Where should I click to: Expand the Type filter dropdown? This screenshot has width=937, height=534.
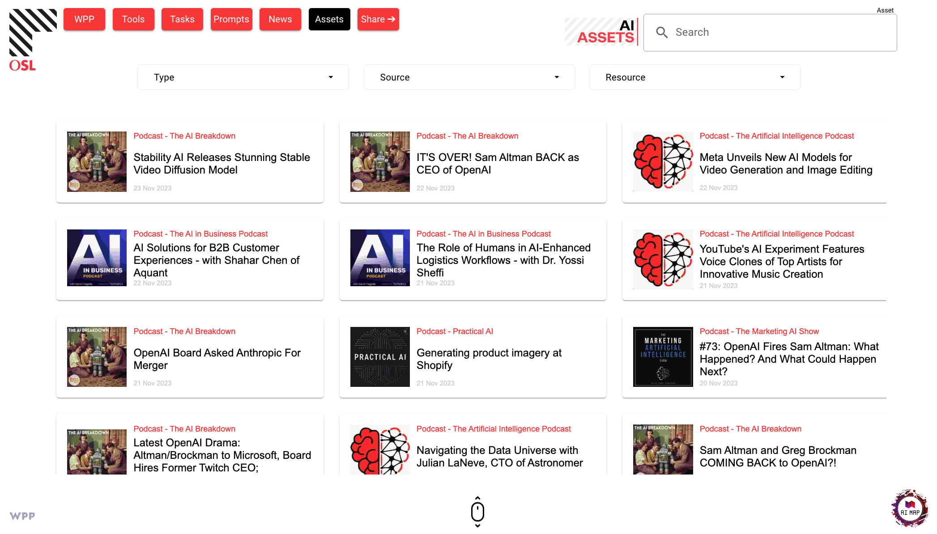point(243,77)
